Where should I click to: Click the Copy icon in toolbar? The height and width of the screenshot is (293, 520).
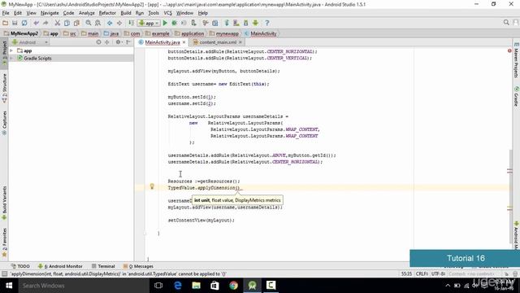click(67, 23)
